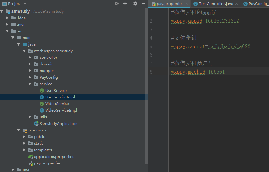The image size is (269, 172).
Task: Close the TestController.java tab
Action: [236, 3]
